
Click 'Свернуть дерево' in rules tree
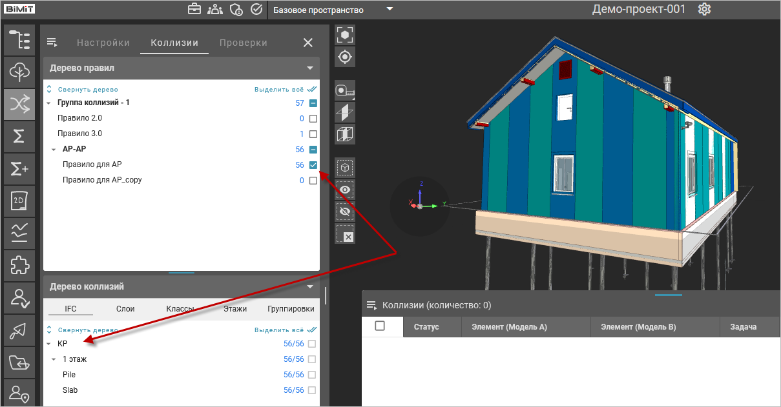[87, 90]
